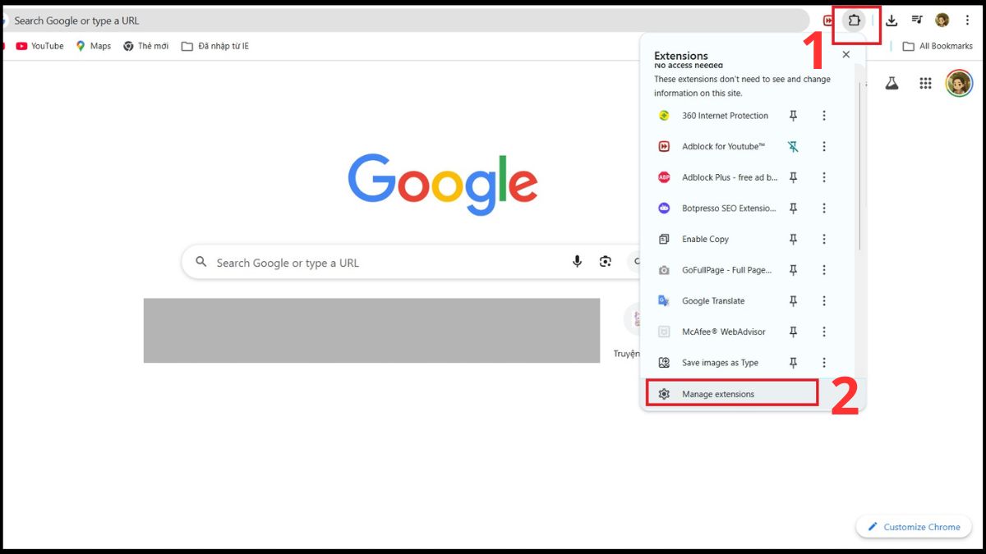
Task: Open more options for Save images as Type
Action: (824, 363)
